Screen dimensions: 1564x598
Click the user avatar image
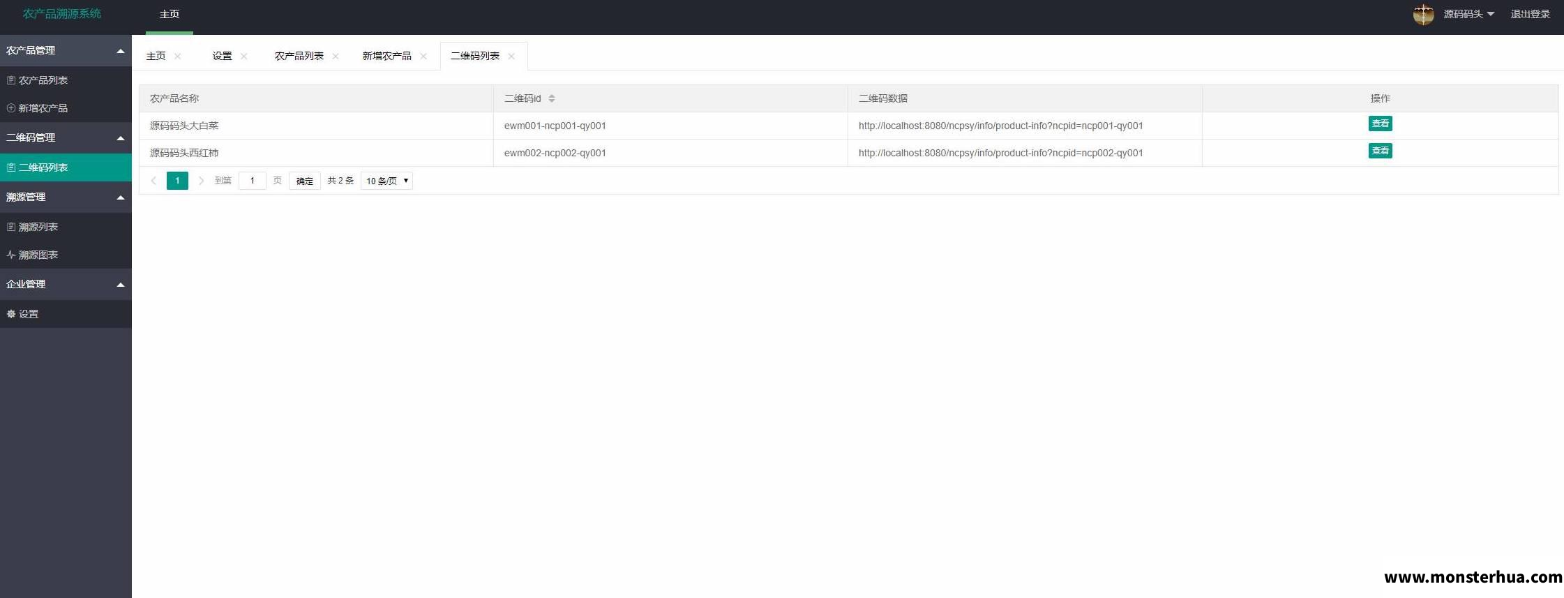pyautogui.click(x=1423, y=14)
